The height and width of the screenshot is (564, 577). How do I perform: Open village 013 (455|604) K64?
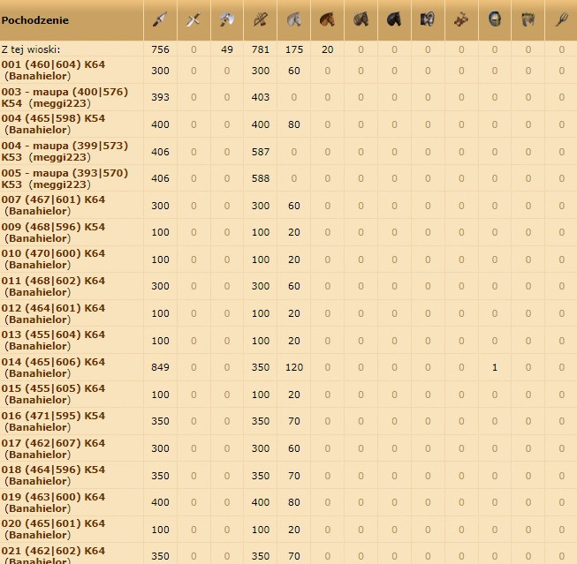53,335
